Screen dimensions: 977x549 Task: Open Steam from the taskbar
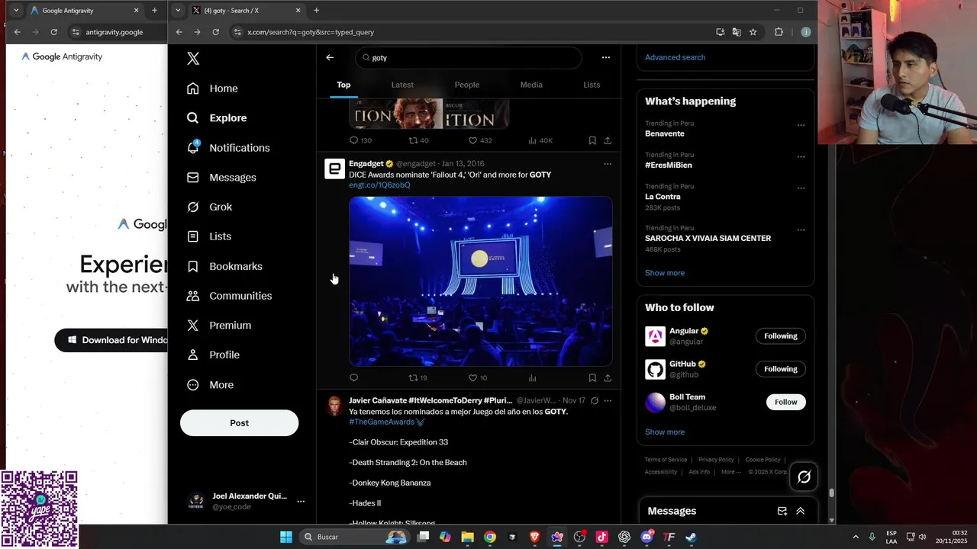point(691,537)
